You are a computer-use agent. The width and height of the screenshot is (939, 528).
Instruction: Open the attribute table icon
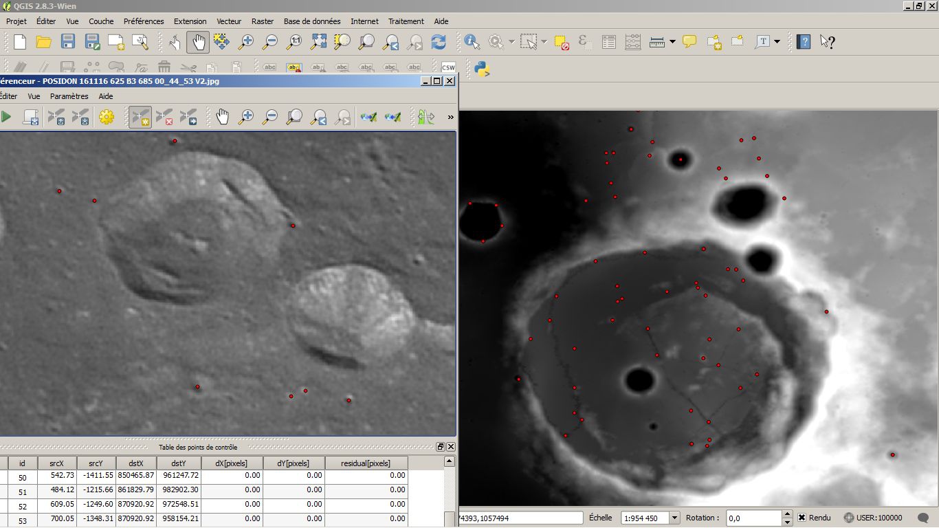click(x=608, y=42)
